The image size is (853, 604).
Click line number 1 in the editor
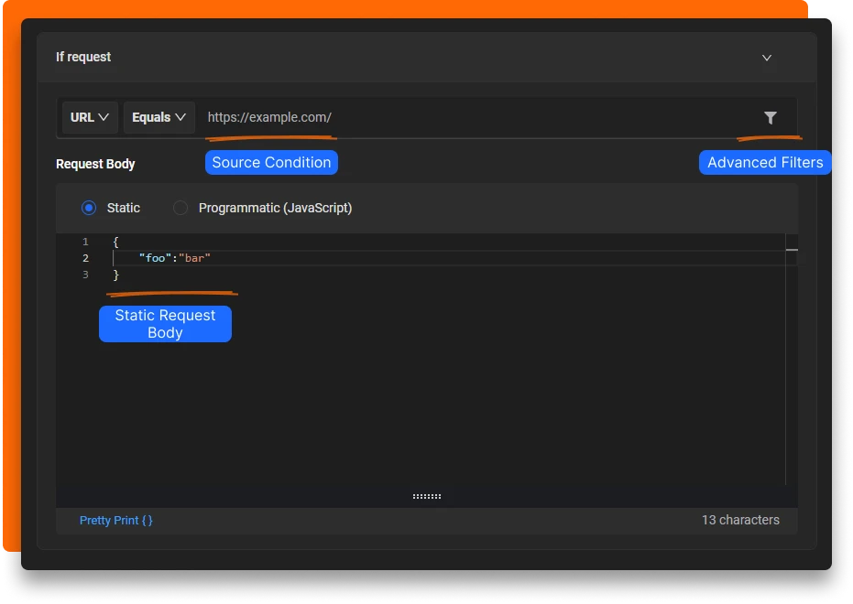(x=85, y=242)
